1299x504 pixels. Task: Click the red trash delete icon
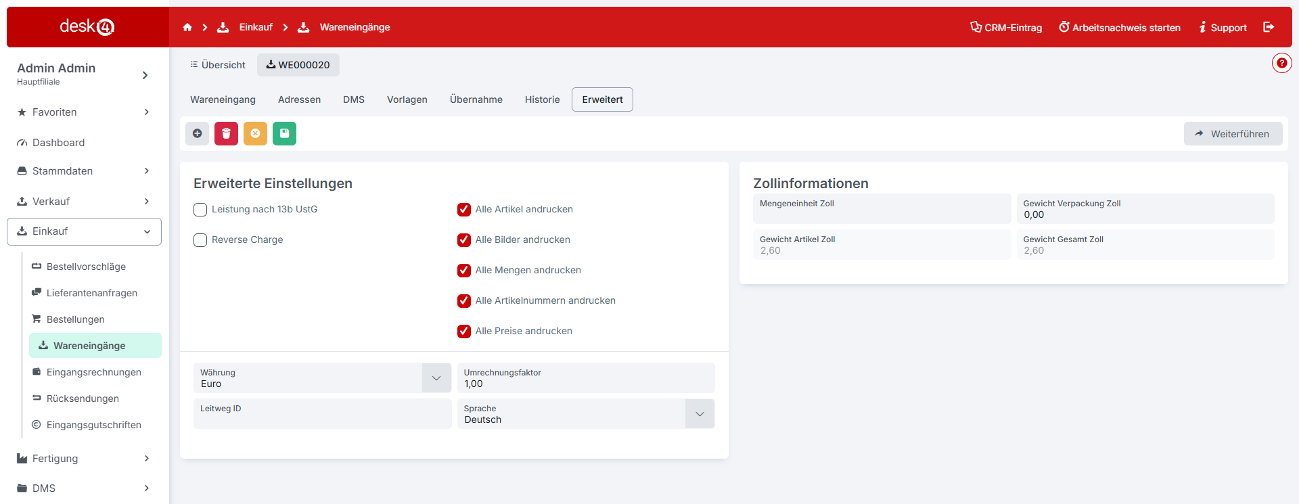[x=226, y=133]
